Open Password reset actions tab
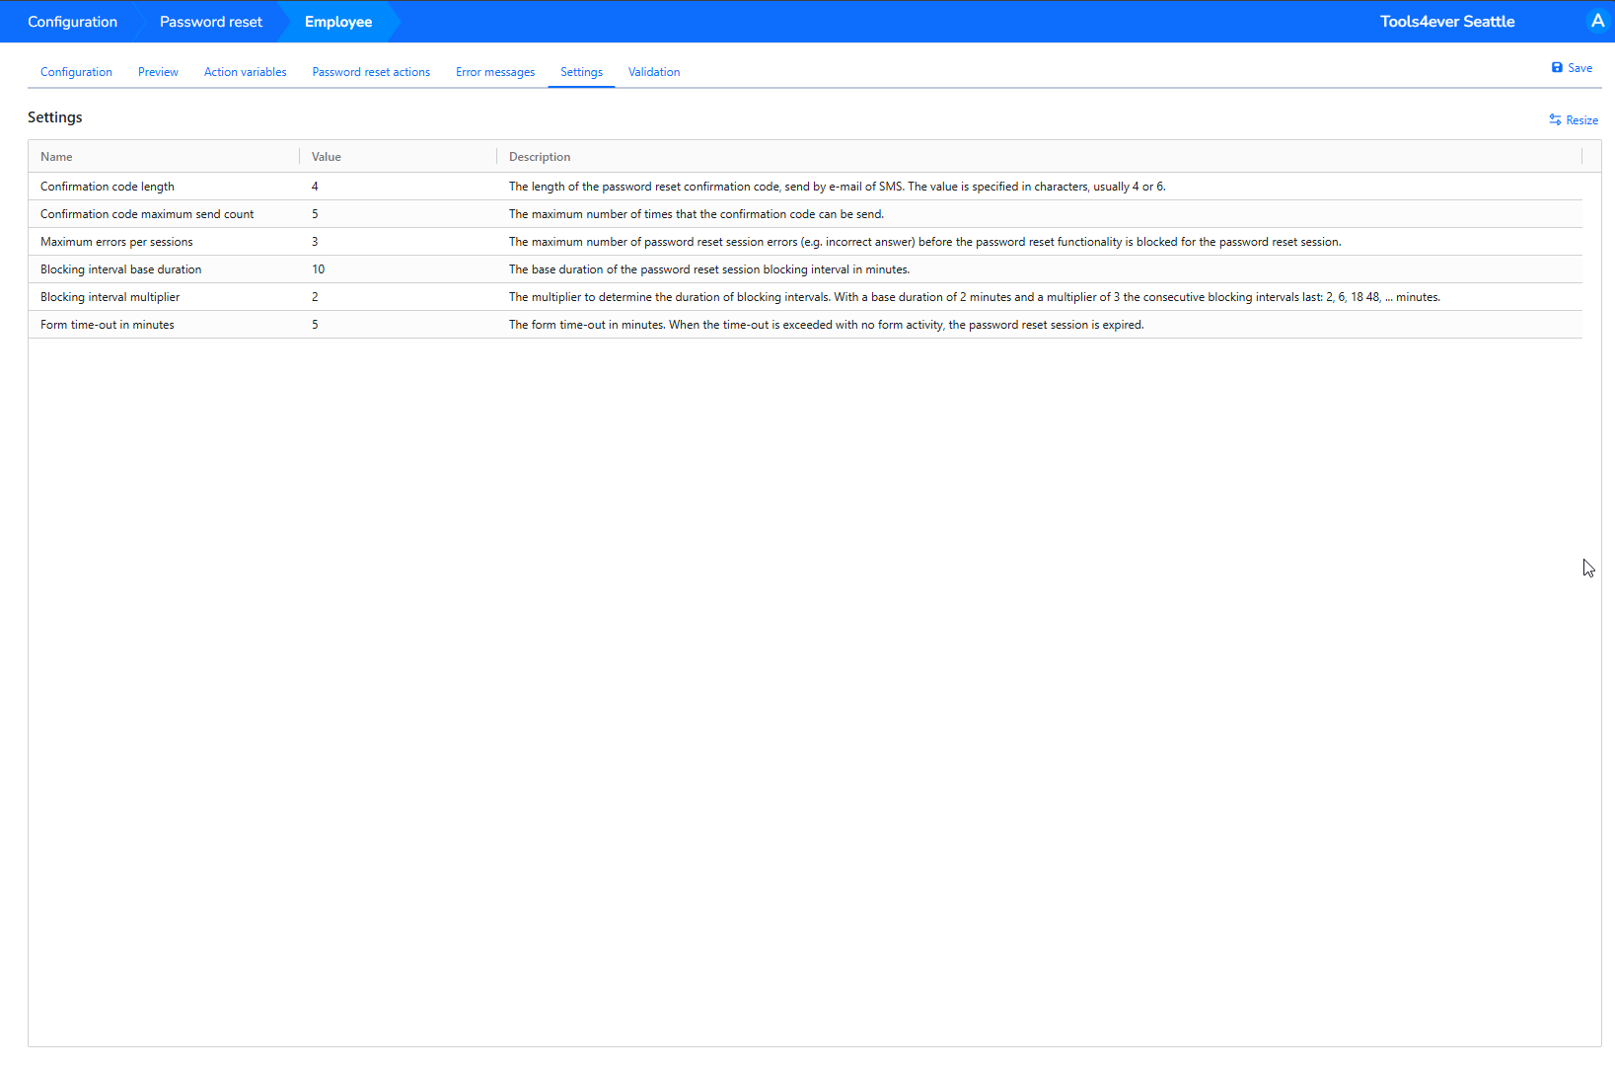The image size is (1615, 1069). 371,72
